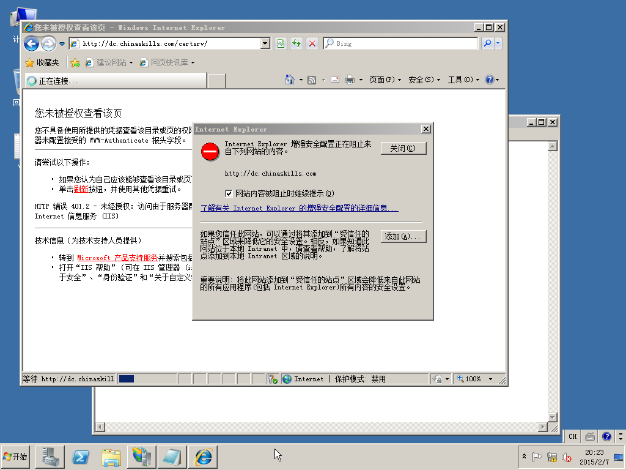Click the add to favorites bar icon
Image resolution: width=626 pixels, height=470 pixels.
75,63
